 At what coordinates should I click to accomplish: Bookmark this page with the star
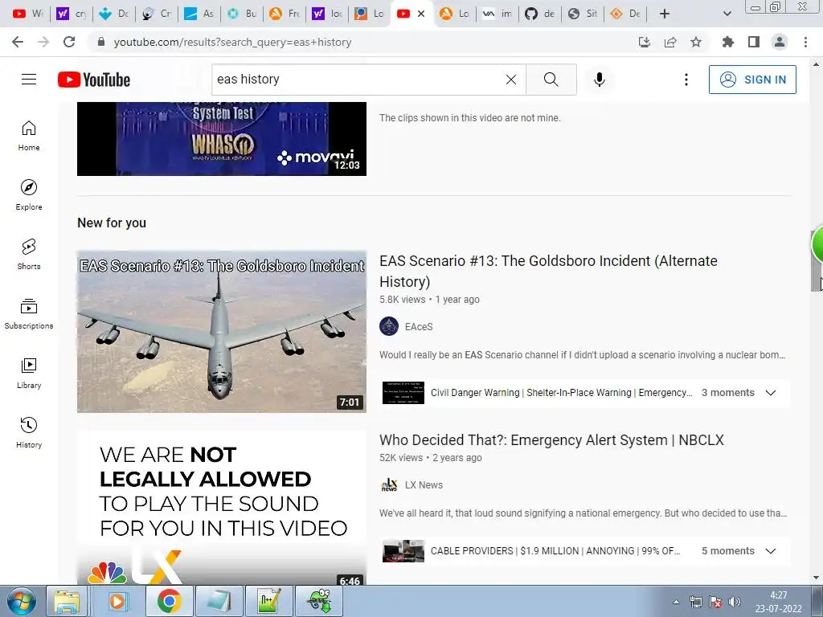pos(695,42)
